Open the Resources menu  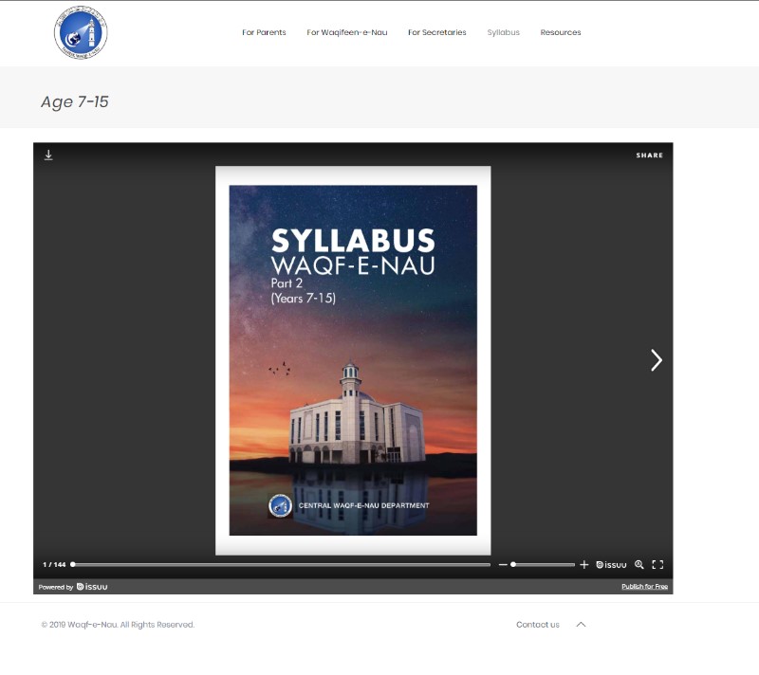pyautogui.click(x=560, y=33)
